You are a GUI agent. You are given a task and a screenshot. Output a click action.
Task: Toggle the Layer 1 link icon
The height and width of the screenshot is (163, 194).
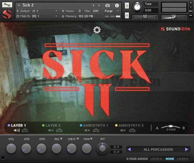click(x=25, y=130)
